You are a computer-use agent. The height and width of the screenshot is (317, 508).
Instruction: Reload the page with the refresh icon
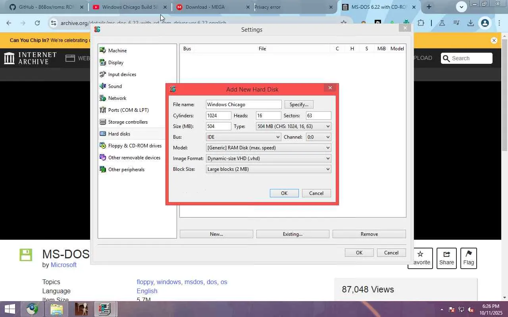(37, 23)
